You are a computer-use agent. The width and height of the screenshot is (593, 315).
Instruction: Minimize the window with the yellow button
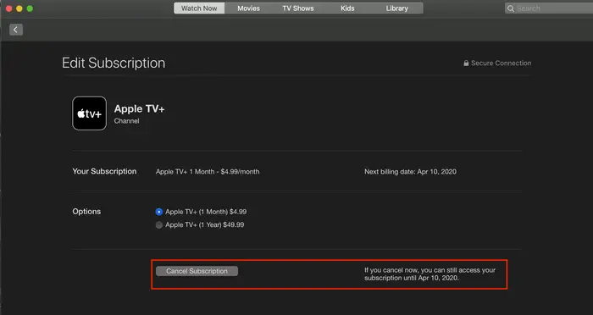(x=19, y=8)
